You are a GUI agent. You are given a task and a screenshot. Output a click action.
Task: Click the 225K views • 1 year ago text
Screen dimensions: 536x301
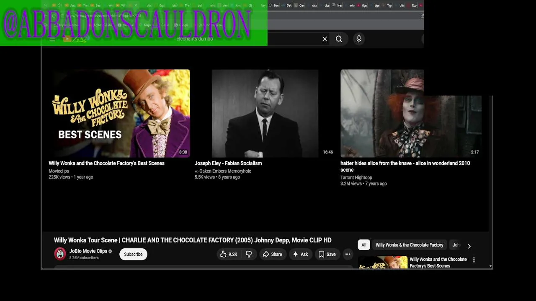71,177
